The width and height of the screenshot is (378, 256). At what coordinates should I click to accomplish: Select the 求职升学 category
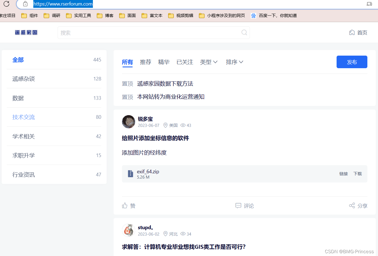click(x=54, y=155)
